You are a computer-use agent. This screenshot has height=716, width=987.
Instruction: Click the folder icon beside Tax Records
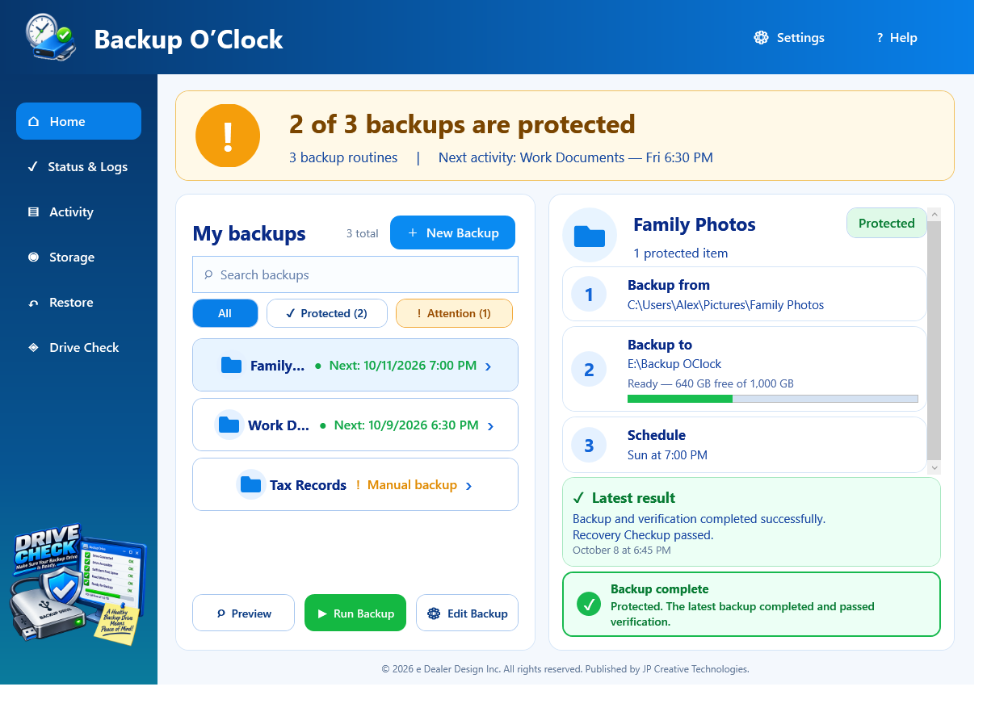pyautogui.click(x=251, y=485)
